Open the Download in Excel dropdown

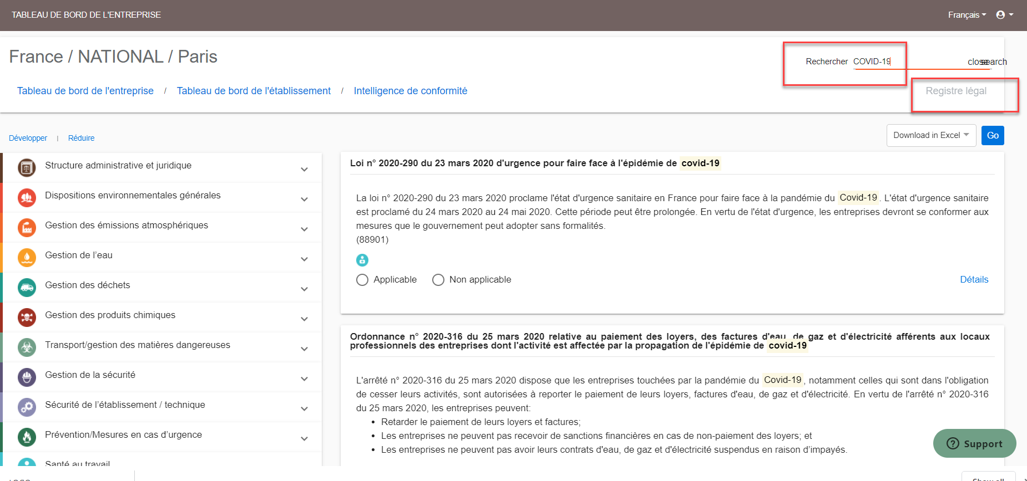pos(931,135)
